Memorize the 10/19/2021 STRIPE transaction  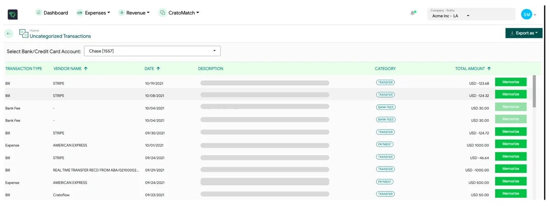511,82
